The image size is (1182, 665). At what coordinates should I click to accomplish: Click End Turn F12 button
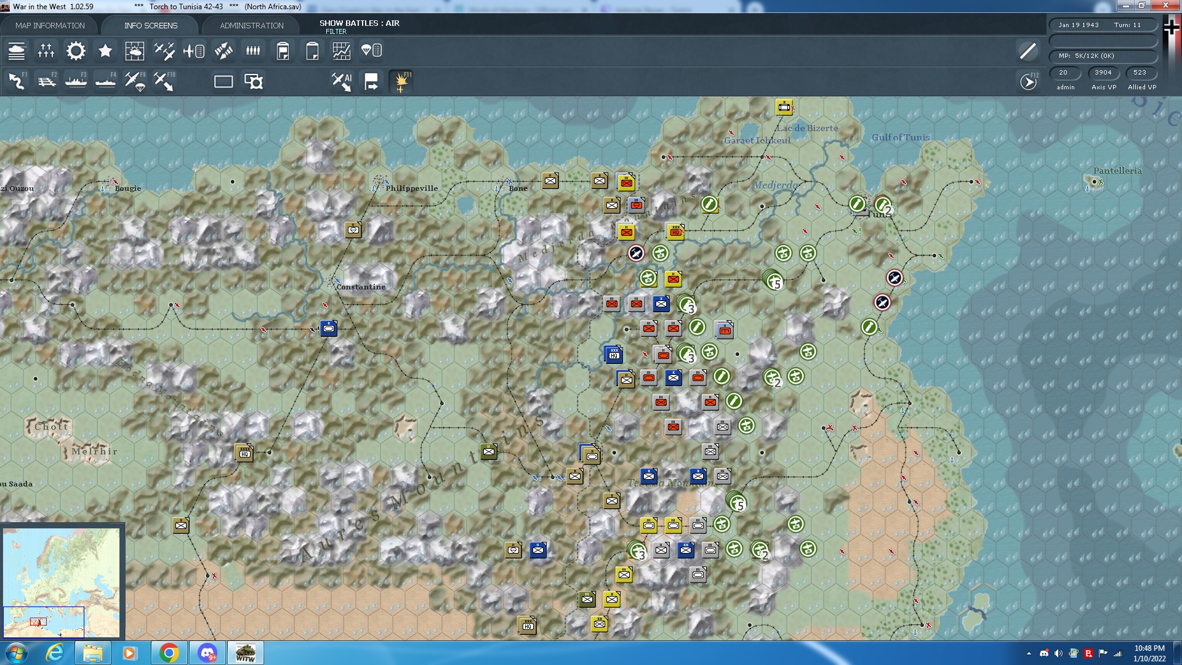[1028, 81]
